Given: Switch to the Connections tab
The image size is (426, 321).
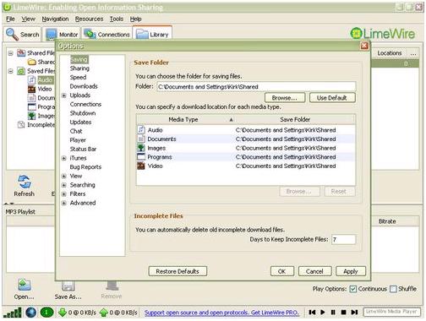Looking at the screenshot, I should 107,35.
